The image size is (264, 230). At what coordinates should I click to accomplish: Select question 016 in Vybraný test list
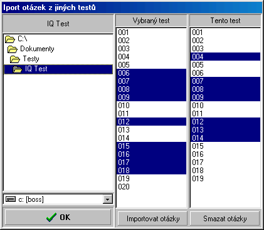pyautogui.click(x=151, y=154)
